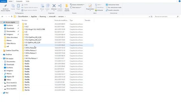
Task: Open Historial for the file
Action: [x=99, y=10]
